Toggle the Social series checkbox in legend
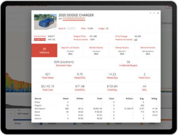This screenshot has height=135, width=178. pyautogui.click(x=108, y=123)
